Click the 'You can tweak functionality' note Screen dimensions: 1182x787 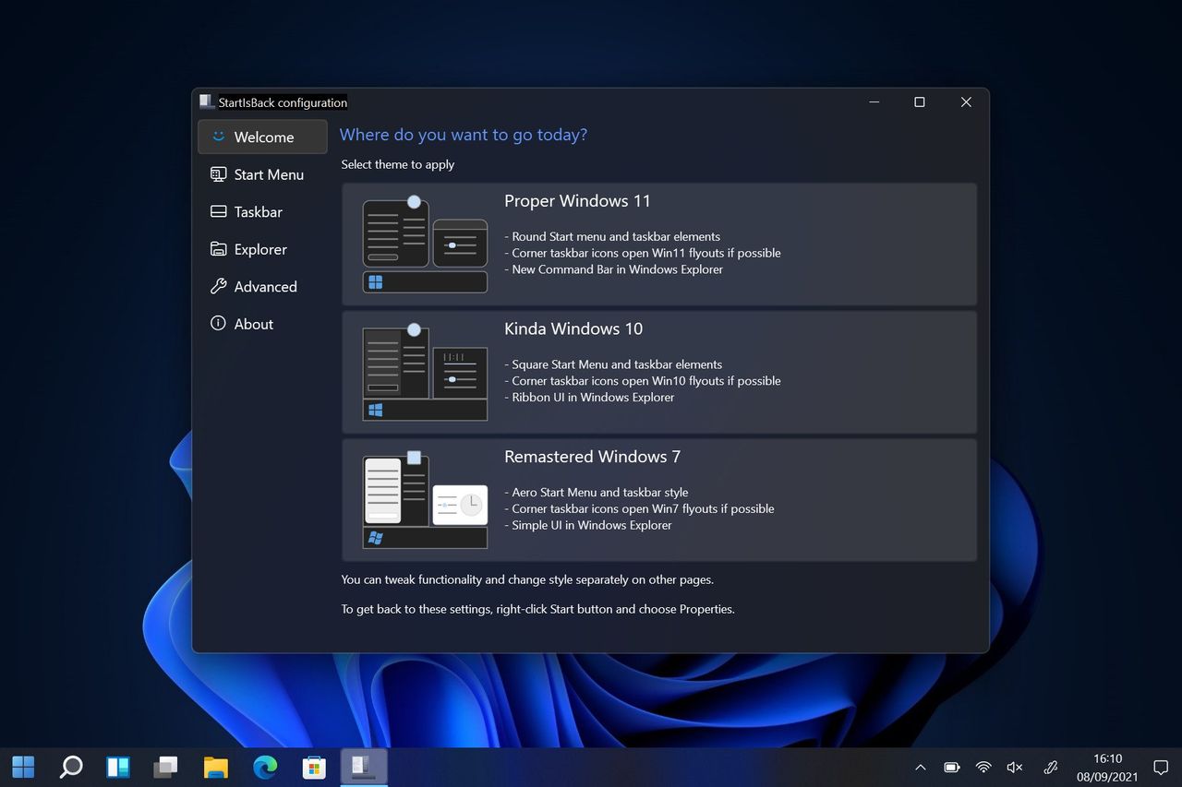pyautogui.click(x=527, y=579)
